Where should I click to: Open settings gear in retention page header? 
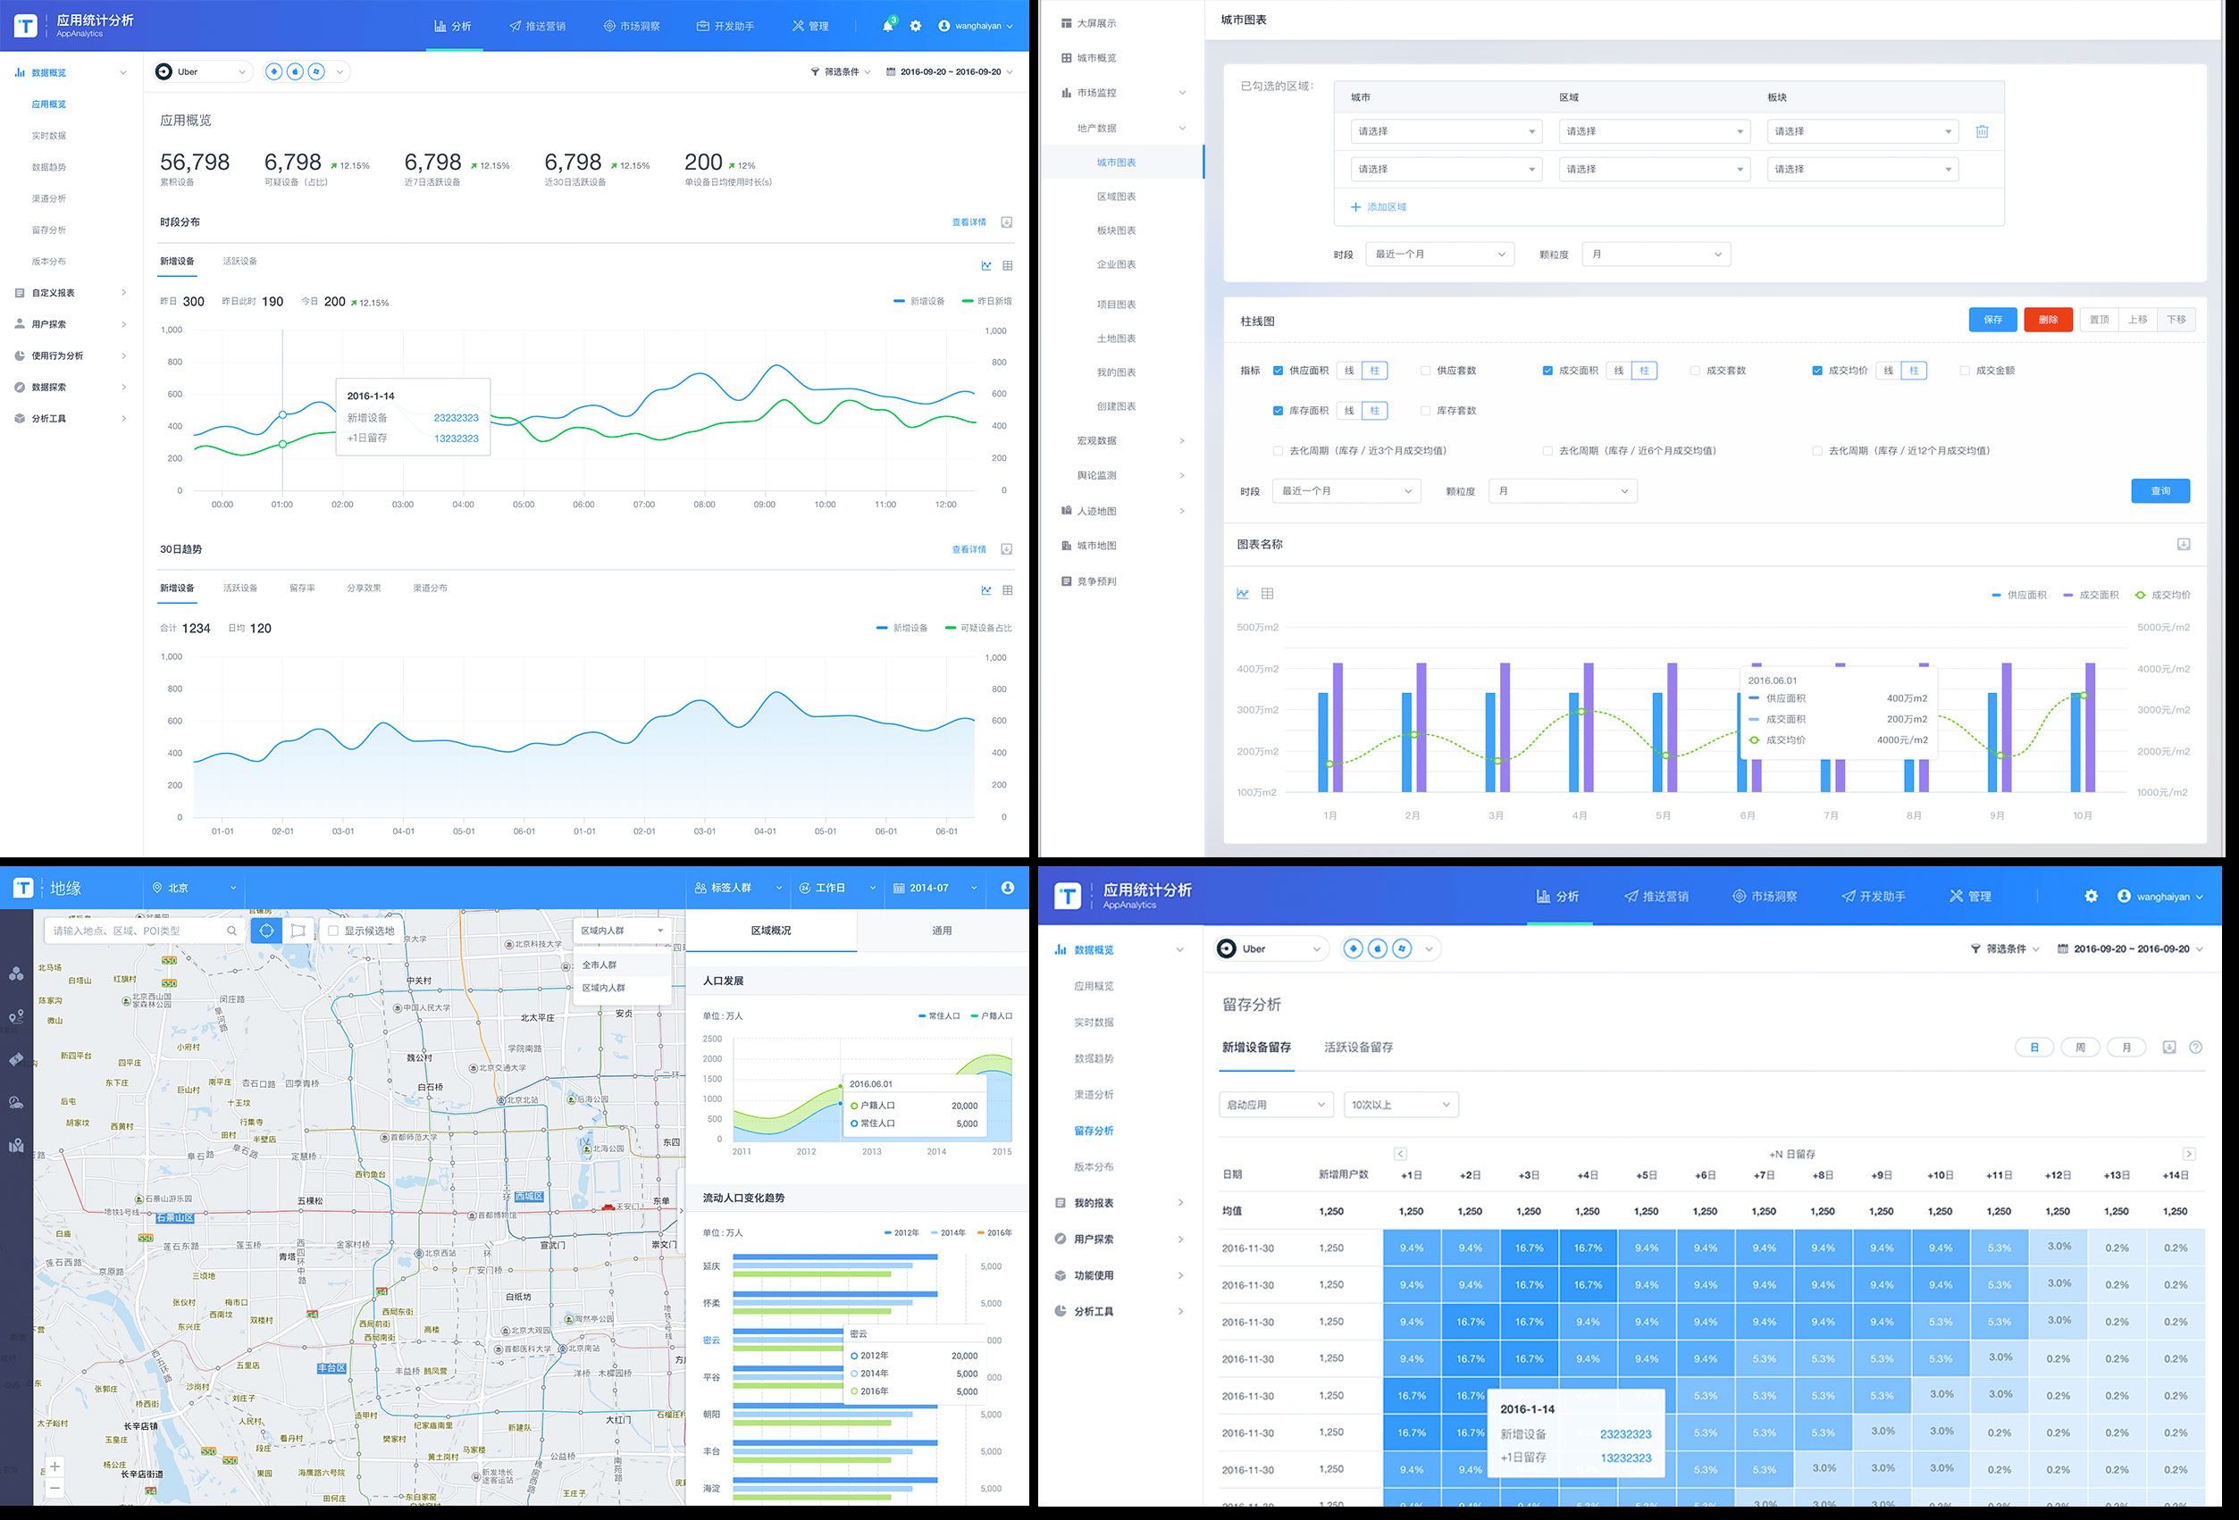(2091, 896)
